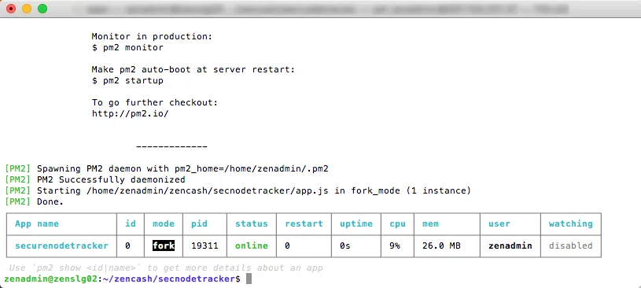Screen dimensions: 641x288
Task: Click the 'watching' table header
Action: click(x=571, y=223)
